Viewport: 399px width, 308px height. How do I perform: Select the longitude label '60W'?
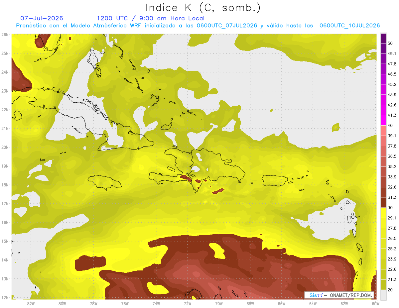(x=375, y=303)
